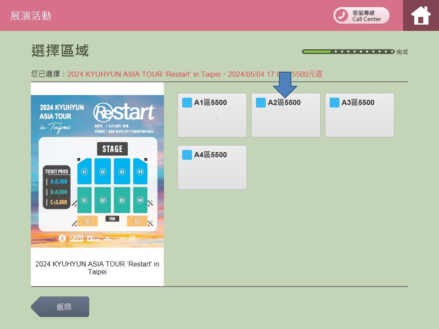Click the blue swatch on A4區 tile
The height and width of the screenshot is (329, 439).
click(187, 155)
